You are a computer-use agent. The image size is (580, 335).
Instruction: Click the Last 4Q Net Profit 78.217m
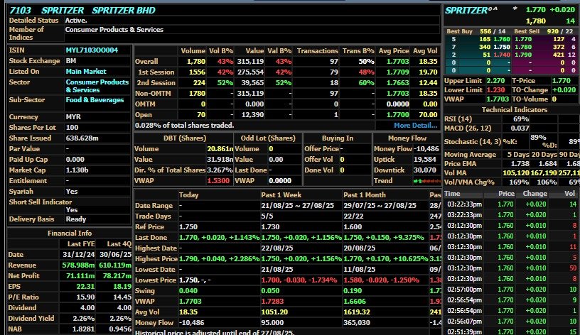click(117, 276)
